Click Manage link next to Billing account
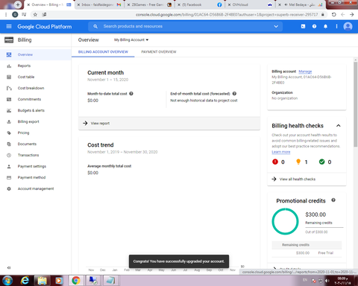The width and height of the screenshot is (358, 286). pyautogui.click(x=305, y=71)
